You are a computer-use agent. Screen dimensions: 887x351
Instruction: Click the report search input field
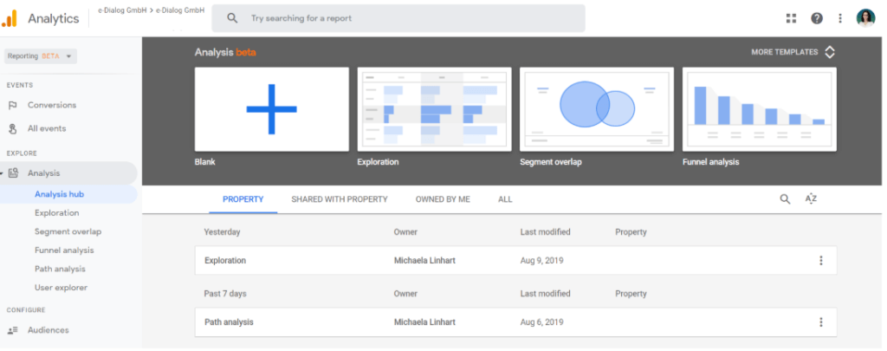click(407, 18)
